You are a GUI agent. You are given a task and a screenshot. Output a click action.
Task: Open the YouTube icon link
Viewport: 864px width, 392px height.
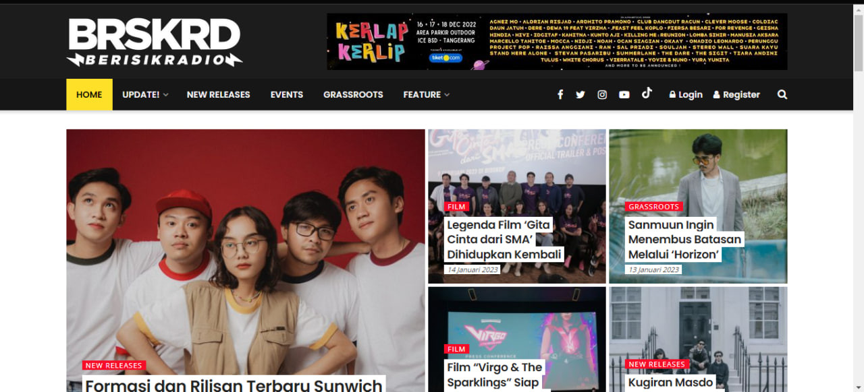coord(624,95)
